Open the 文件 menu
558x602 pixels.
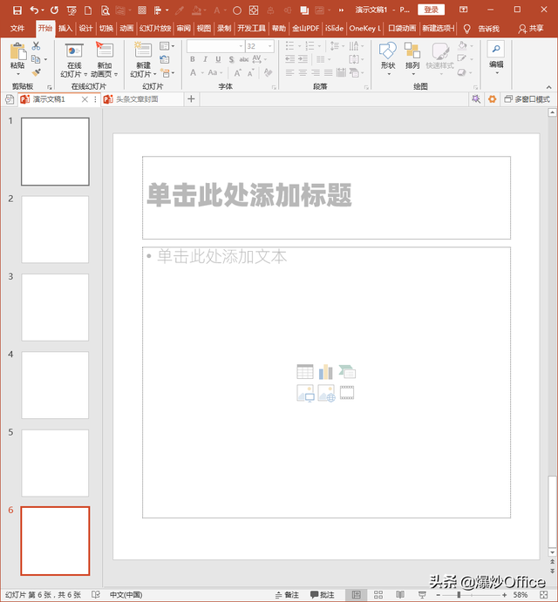click(x=17, y=29)
